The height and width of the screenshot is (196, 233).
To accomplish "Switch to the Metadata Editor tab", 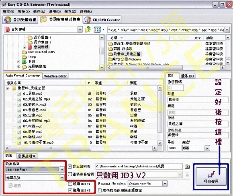I will (55, 76).
